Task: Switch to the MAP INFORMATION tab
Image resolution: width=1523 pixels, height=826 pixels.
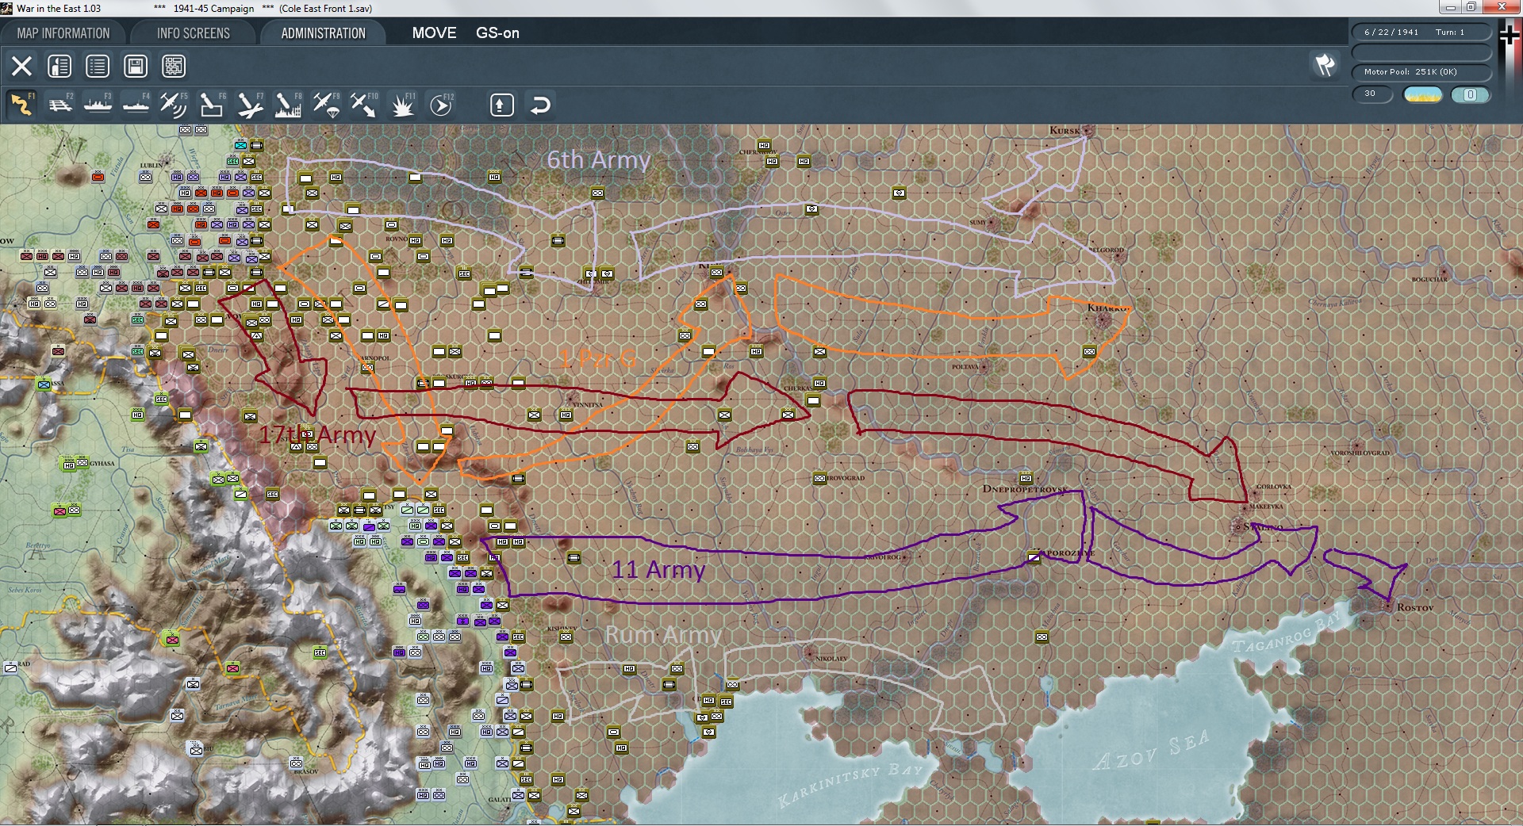Action: tap(63, 33)
